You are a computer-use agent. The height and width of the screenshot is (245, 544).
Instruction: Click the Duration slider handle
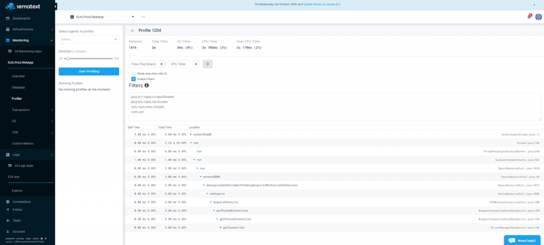pos(67,58)
